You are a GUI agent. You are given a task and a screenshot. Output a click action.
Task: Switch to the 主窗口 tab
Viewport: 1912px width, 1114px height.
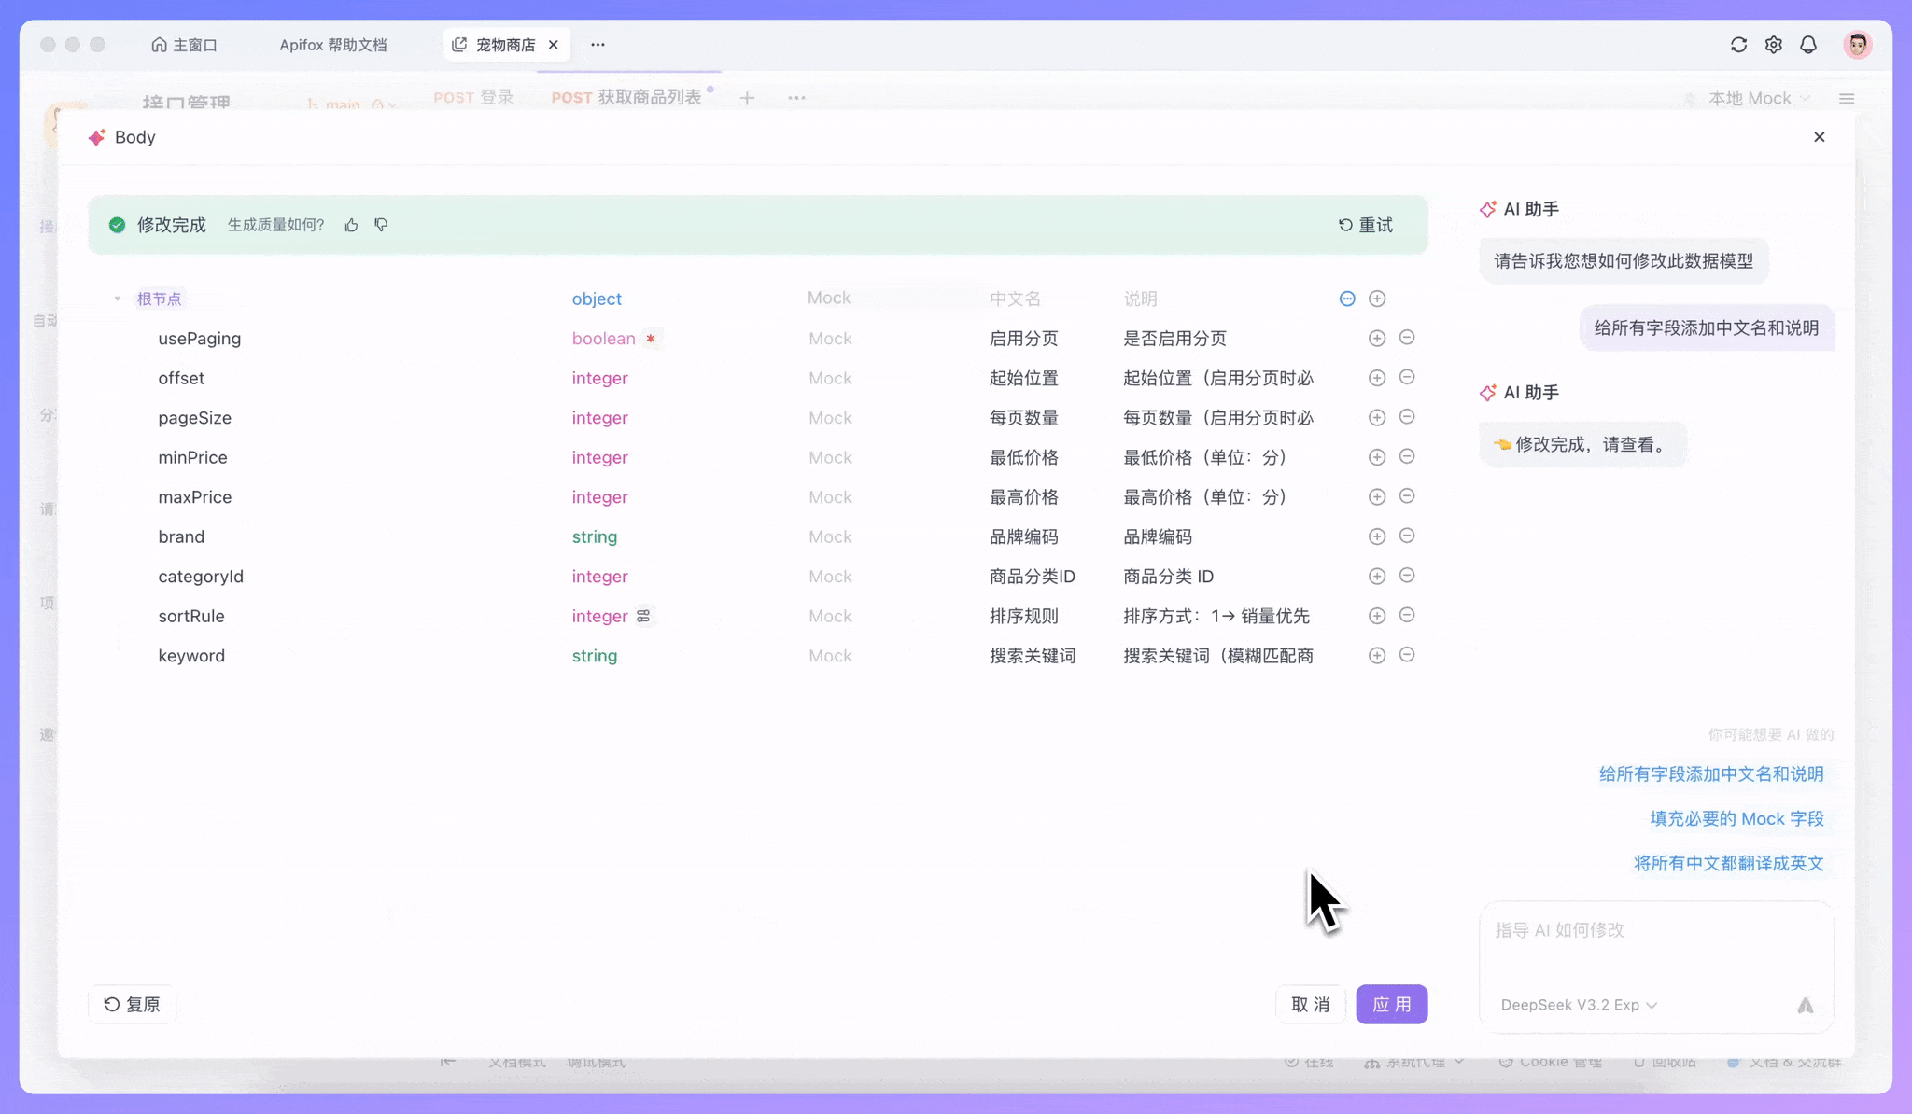(x=186, y=44)
